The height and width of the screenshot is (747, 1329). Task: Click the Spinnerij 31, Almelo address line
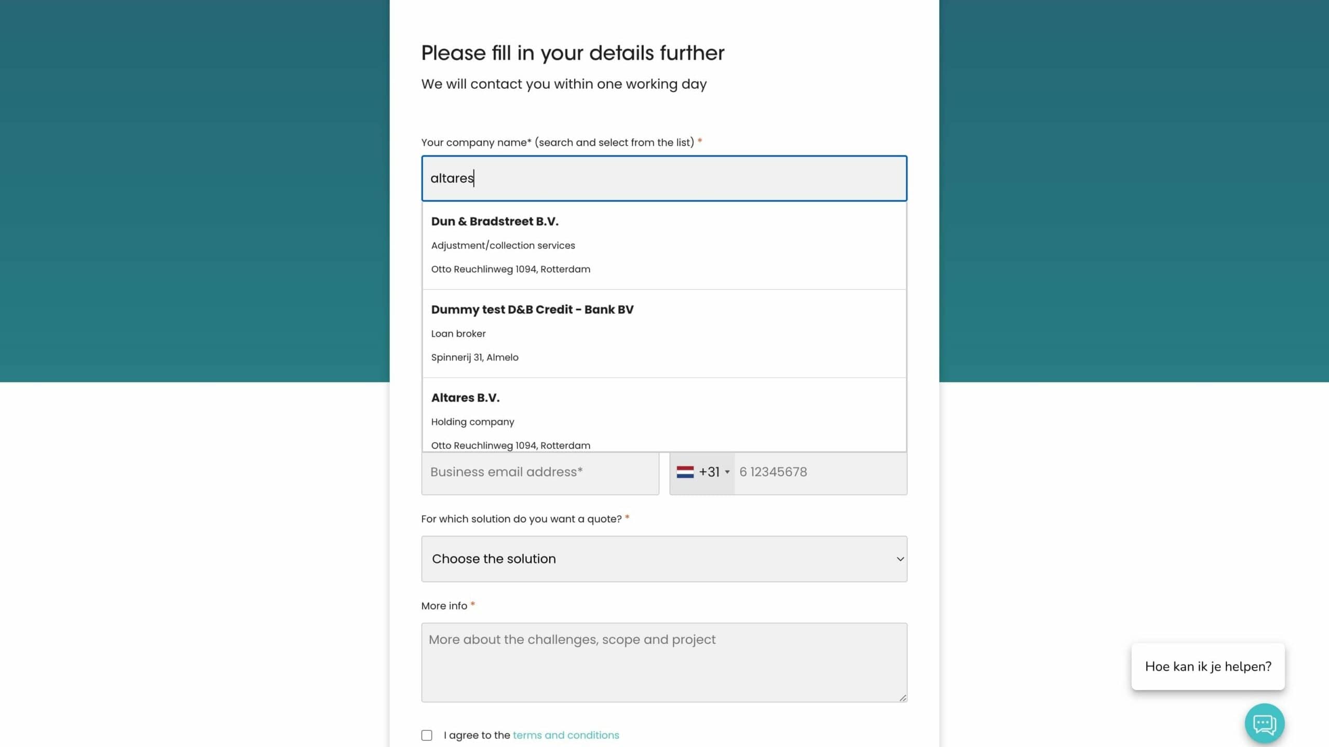click(474, 357)
